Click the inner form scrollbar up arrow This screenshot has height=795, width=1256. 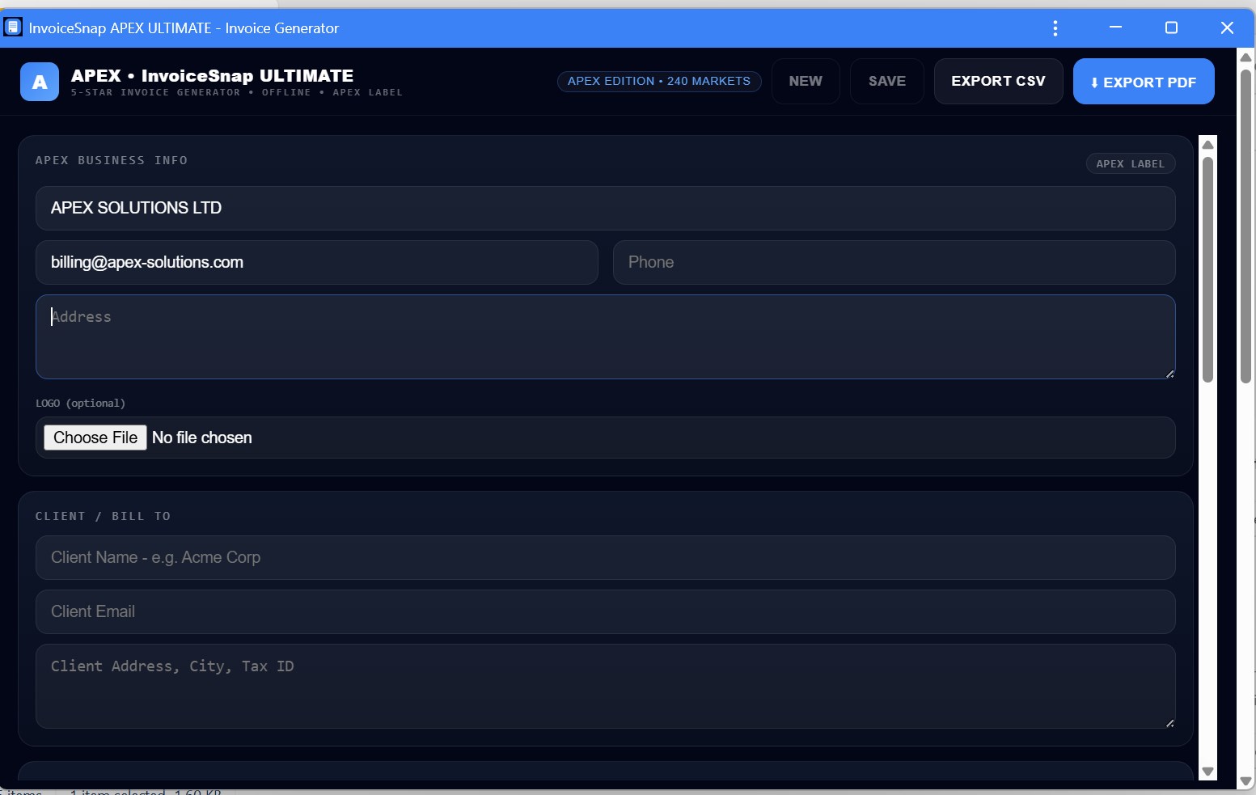[x=1207, y=145]
